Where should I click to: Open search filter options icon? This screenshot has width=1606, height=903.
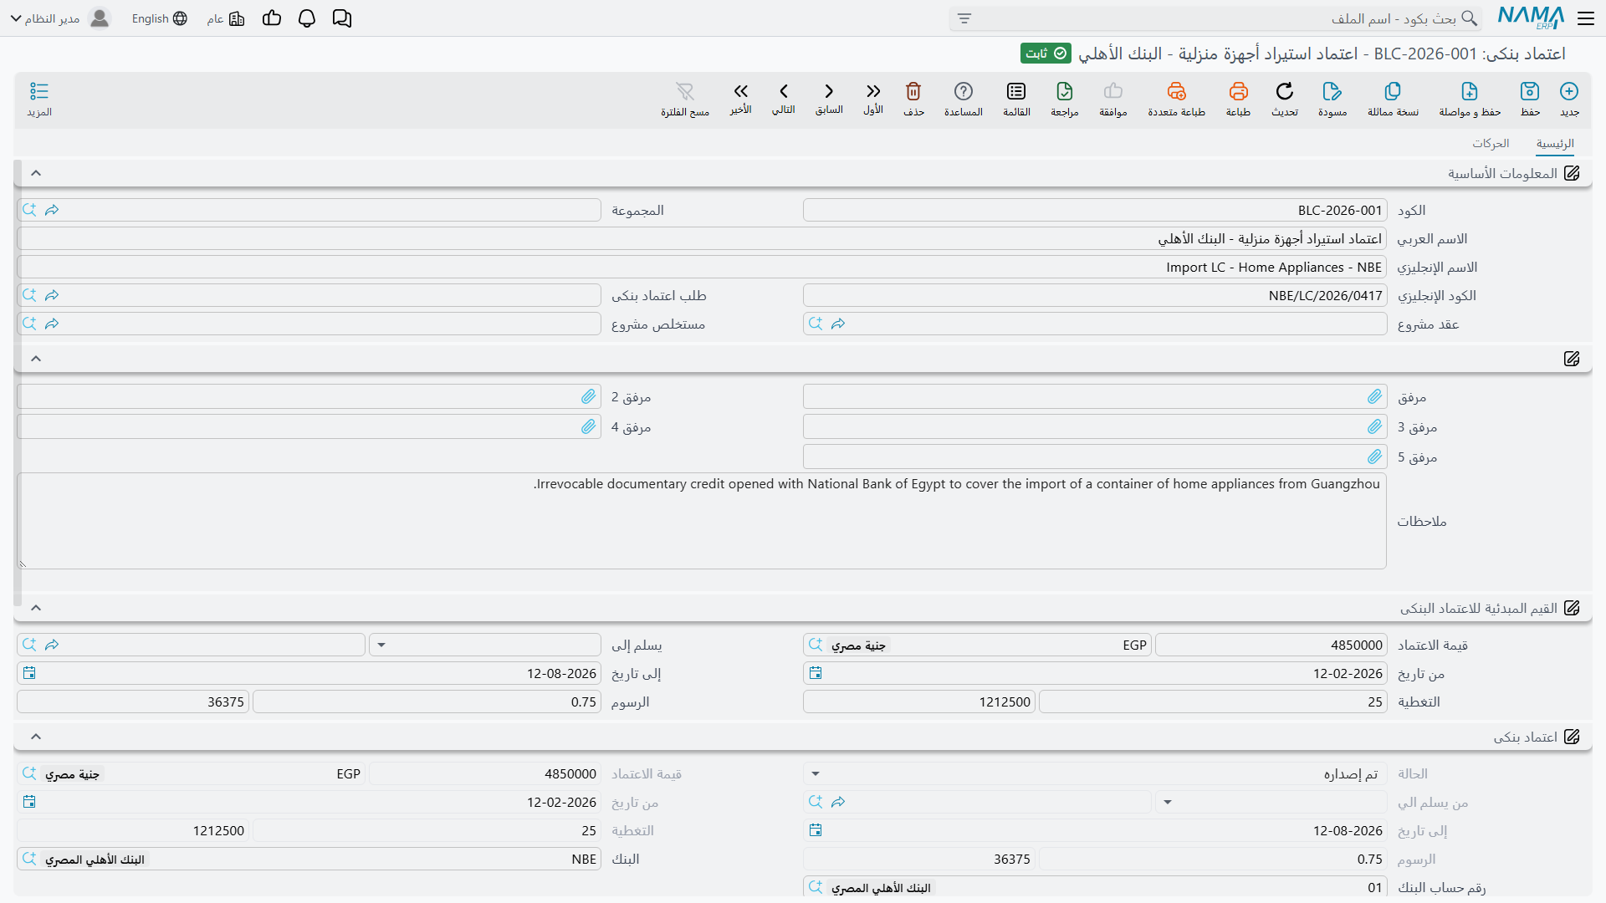click(x=964, y=18)
